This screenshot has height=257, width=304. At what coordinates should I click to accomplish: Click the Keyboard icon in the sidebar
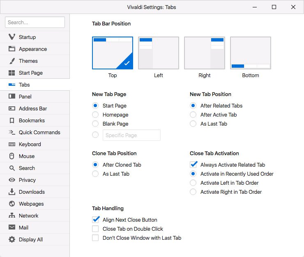pos(12,144)
